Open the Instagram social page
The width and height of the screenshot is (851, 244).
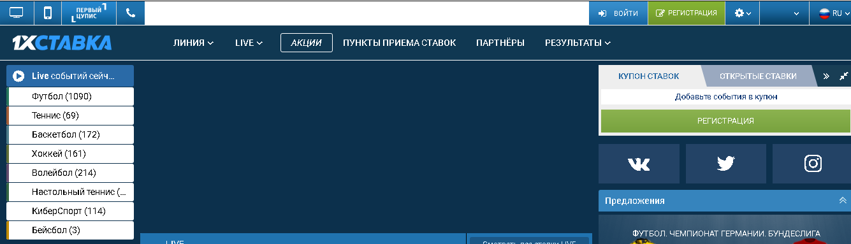(813, 164)
